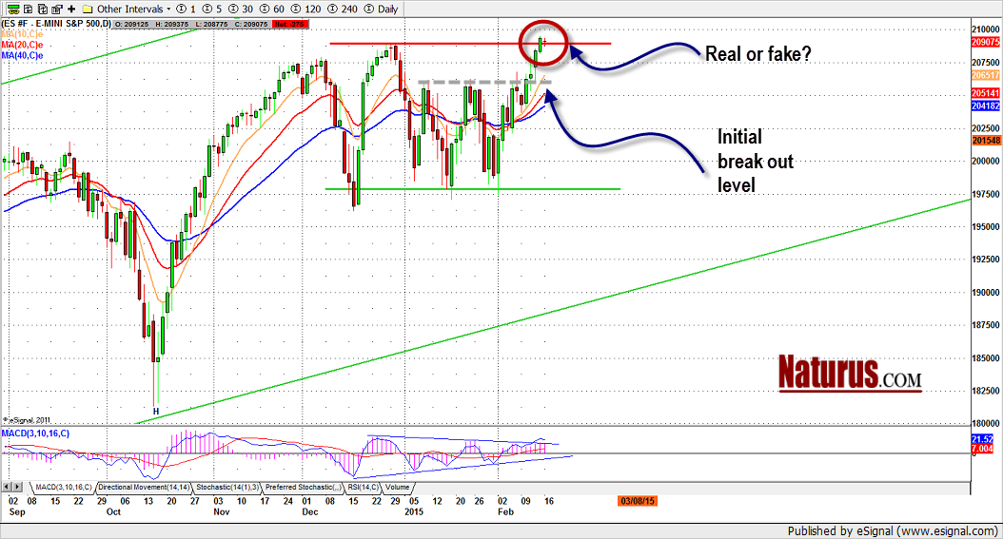Click the third toolbar icon with circular arrows

click(41, 8)
